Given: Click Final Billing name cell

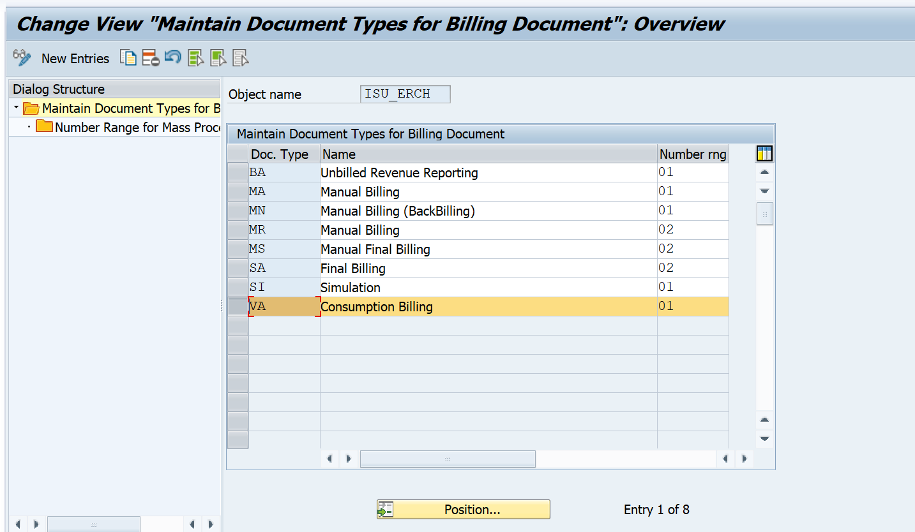Looking at the screenshot, I should pyautogui.click(x=488, y=269).
